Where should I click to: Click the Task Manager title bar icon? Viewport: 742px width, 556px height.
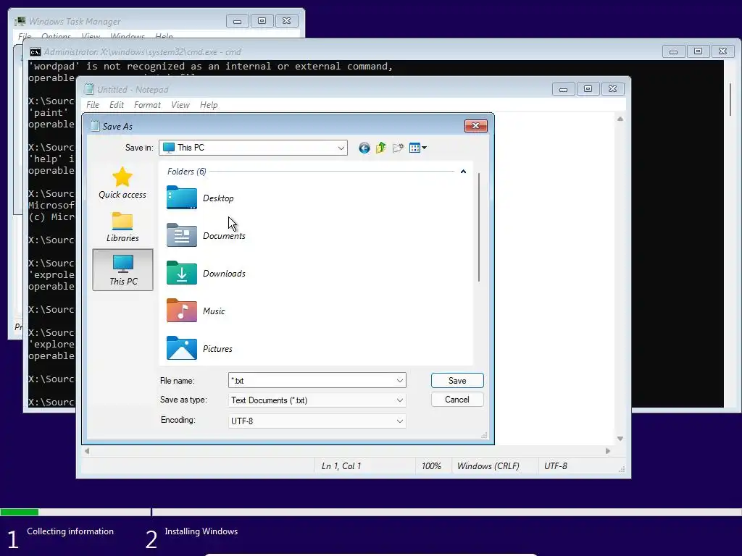(x=20, y=21)
